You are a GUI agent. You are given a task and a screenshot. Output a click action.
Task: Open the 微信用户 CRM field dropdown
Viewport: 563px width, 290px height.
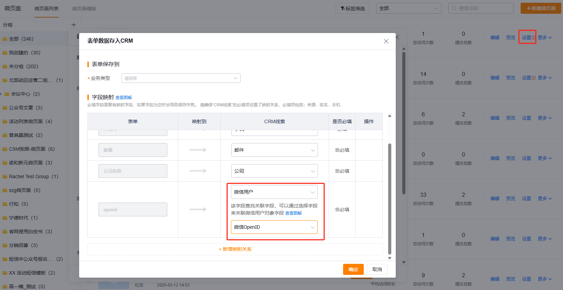pyautogui.click(x=274, y=192)
